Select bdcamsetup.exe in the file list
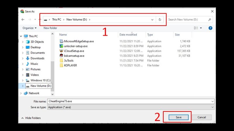This screenshot has width=234, height=131. [x=74, y=56]
